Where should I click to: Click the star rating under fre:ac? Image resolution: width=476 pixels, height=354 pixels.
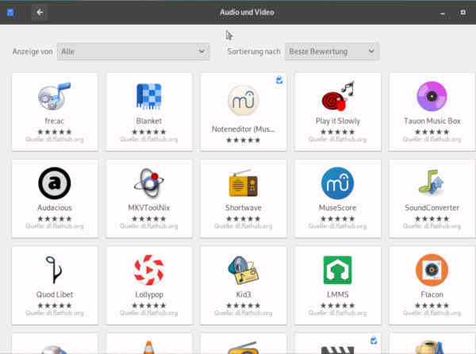55,132
